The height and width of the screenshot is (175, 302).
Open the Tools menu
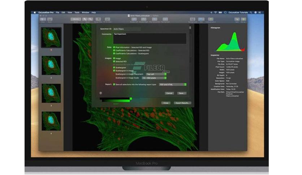click(x=77, y=13)
